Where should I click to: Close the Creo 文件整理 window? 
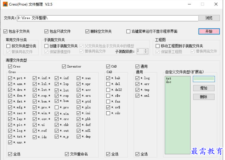click(x=216, y=4)
